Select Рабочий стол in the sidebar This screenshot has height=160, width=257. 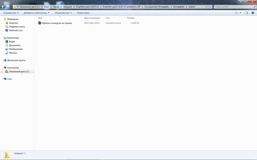[16, 30]
